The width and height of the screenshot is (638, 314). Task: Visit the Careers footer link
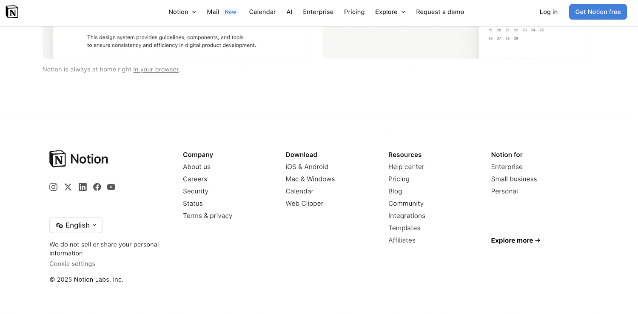pyautogui.click(x=195, y=179)
